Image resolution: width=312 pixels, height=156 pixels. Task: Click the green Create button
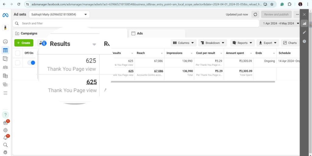tap(24, 43)
